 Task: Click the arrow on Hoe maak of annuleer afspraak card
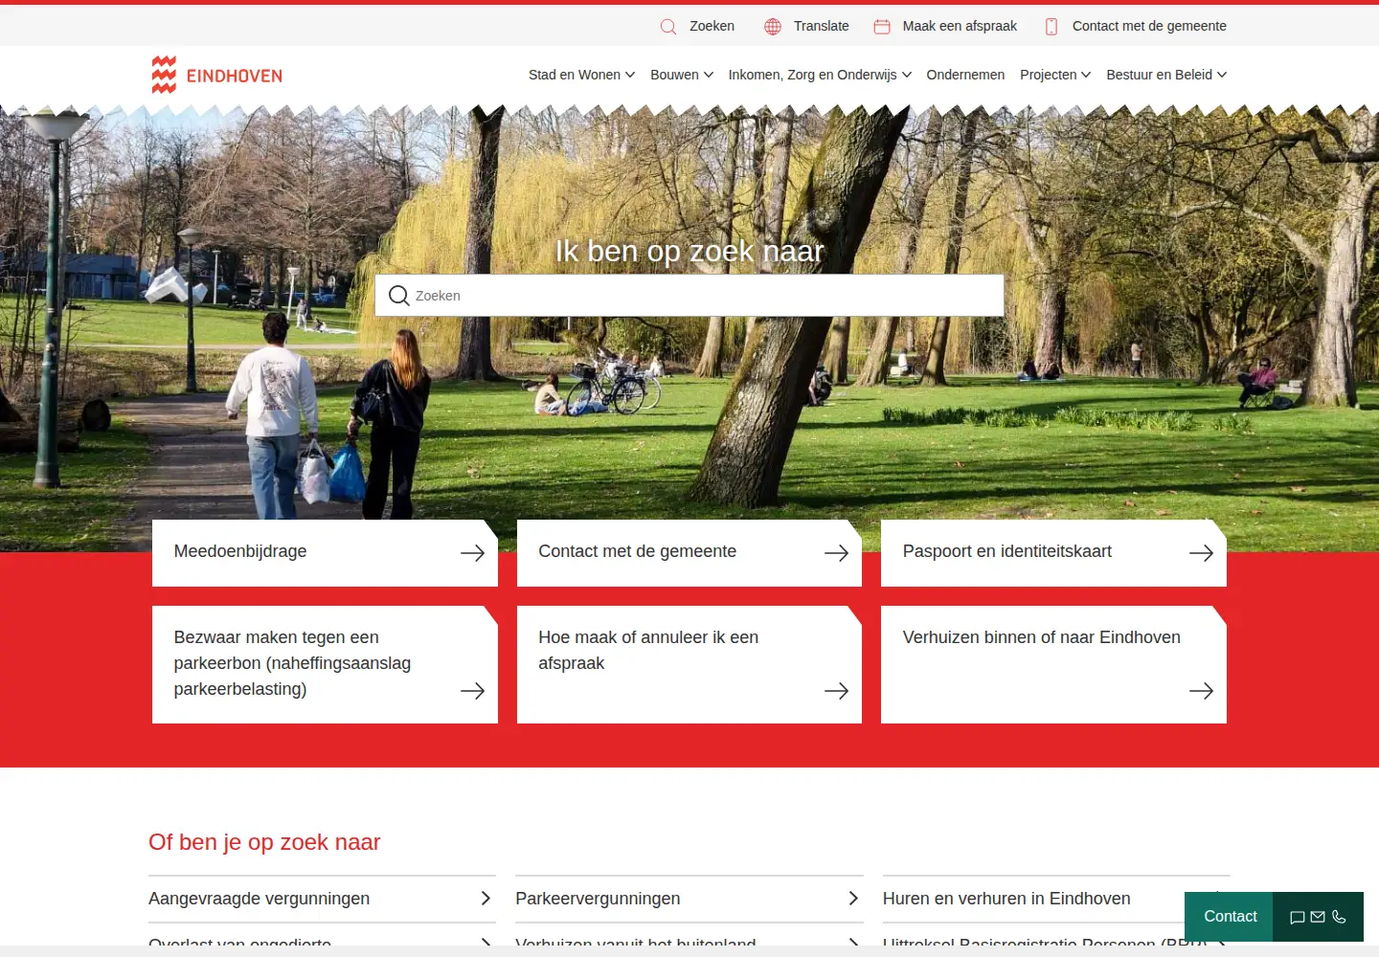(837, 691)
